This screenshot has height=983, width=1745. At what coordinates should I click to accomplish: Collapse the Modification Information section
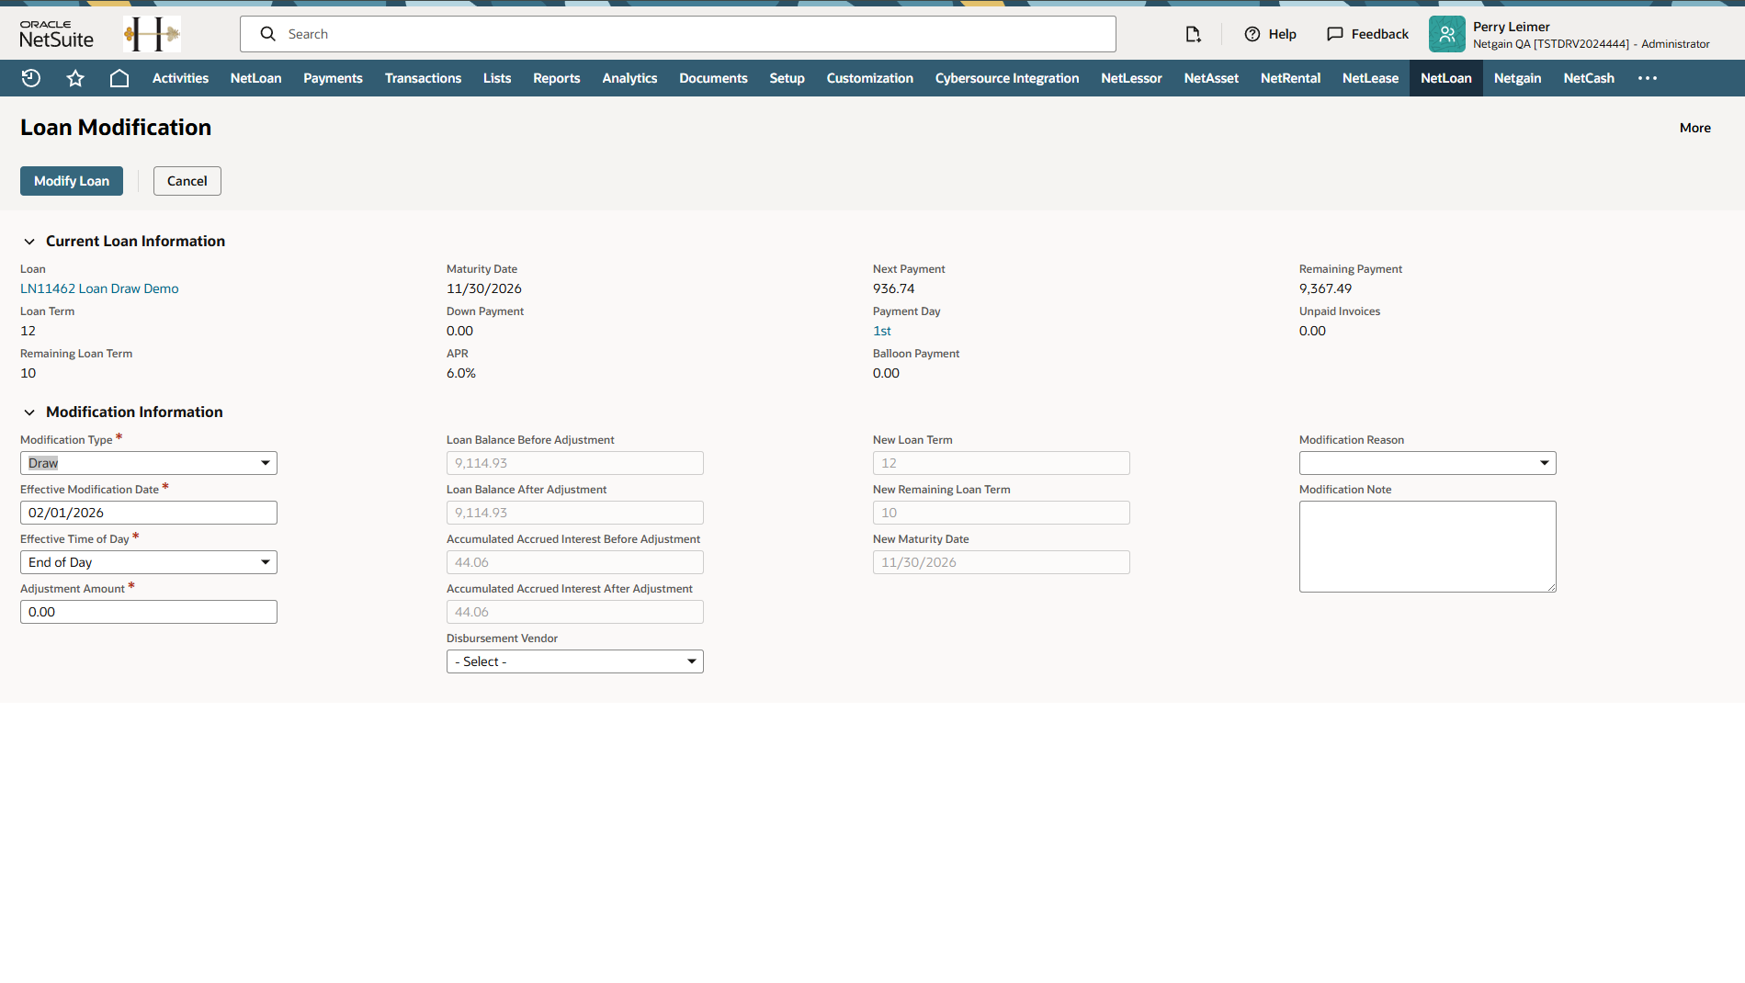click(x=29, y=412)
